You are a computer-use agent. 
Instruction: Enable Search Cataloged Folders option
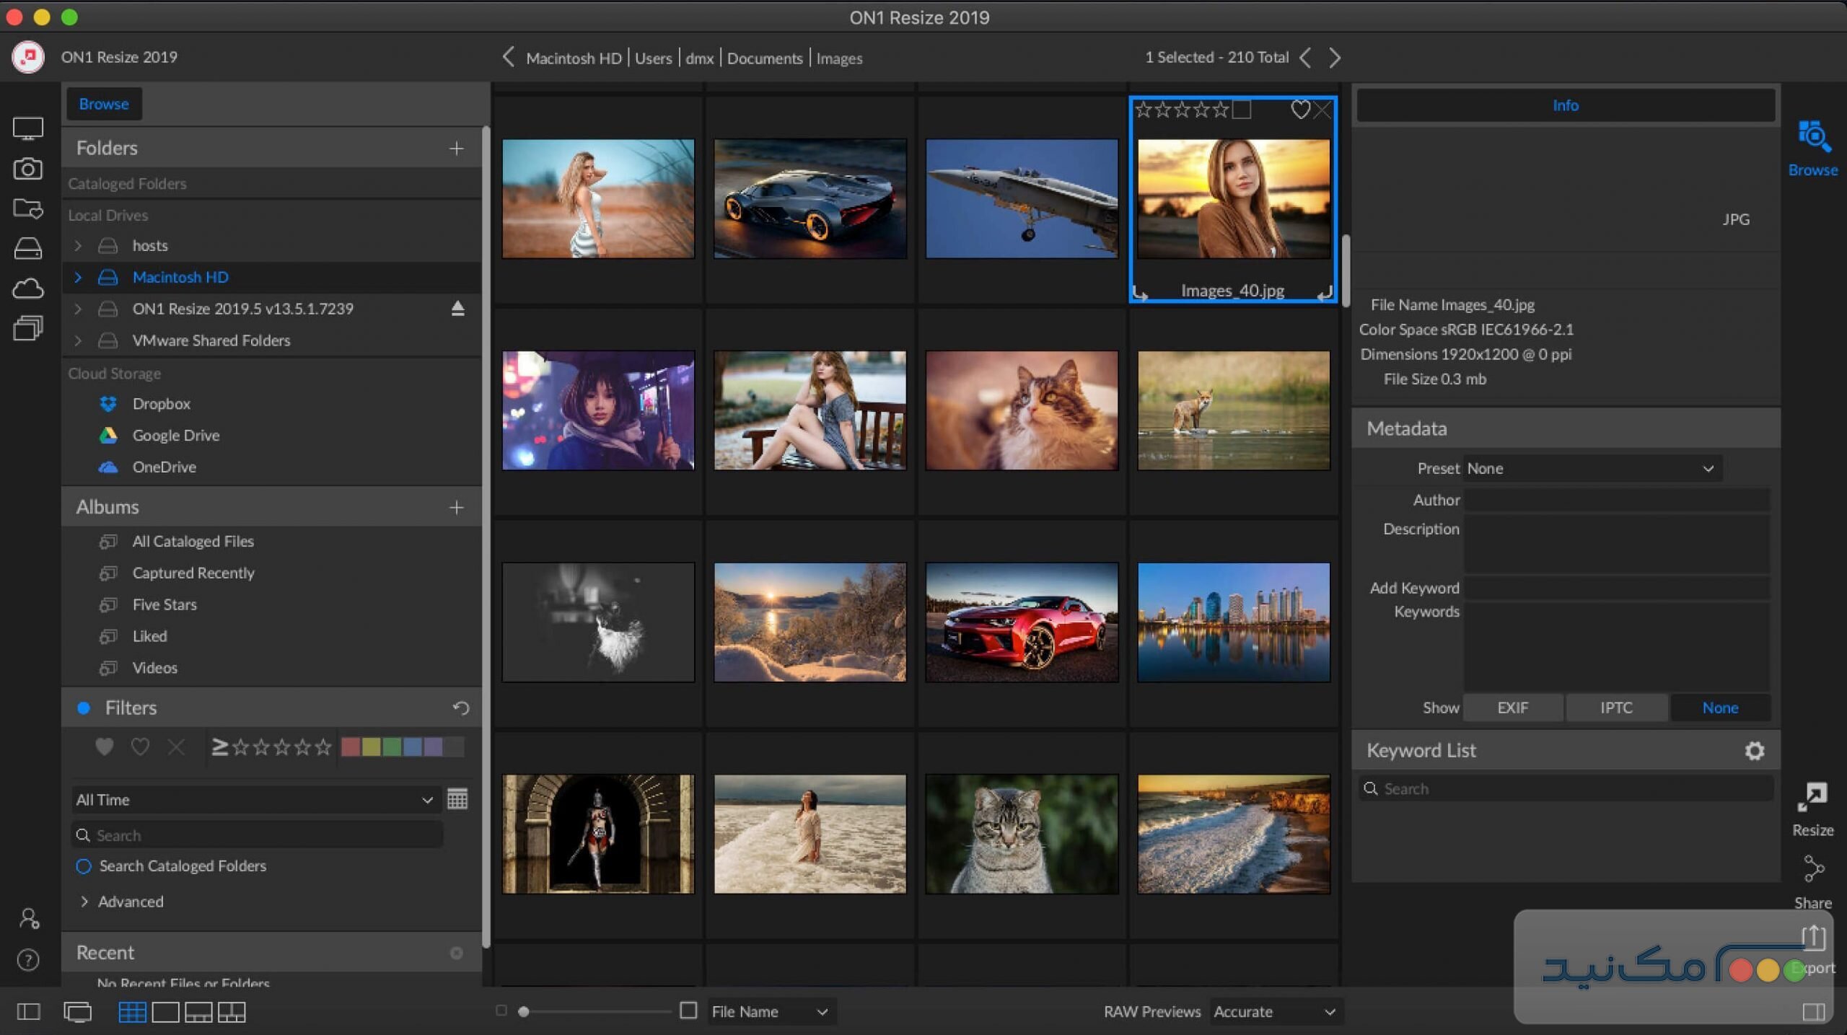point(84,866)
